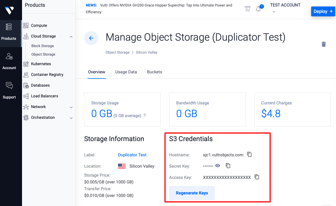The height and width of the screenshot is (206, 336).
Task: Click the Silicon Valley breadcrumb link
Action: [147, 52]
